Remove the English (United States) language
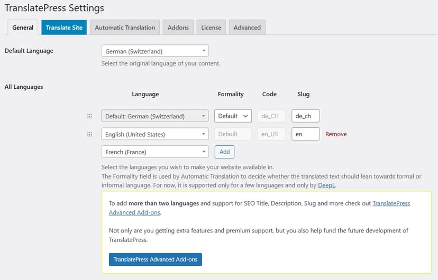 tap(336, 134)
